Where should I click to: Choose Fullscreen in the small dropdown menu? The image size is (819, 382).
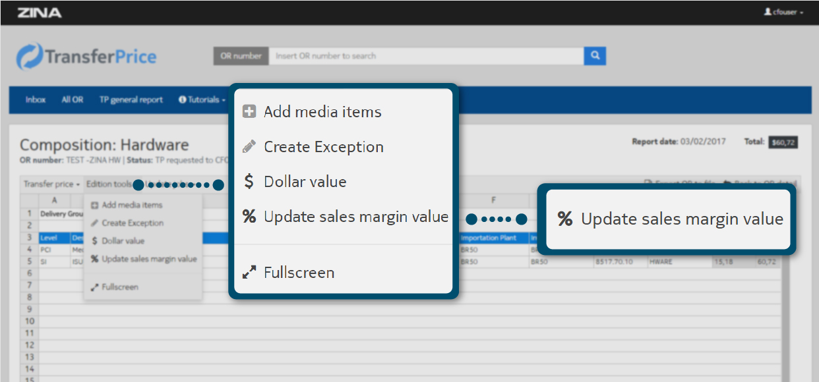120,287
